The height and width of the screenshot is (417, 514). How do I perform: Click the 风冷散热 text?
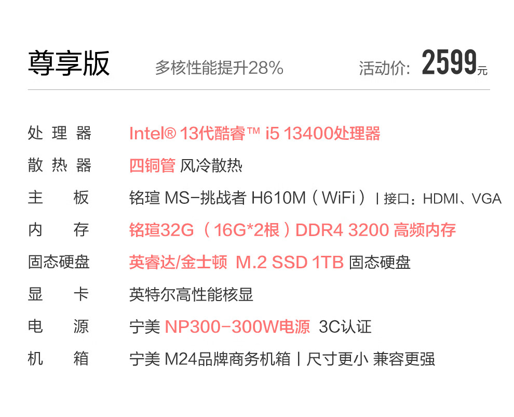click(211, 165)
